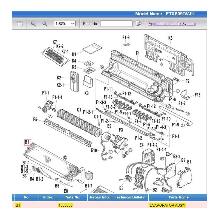Select the E8 label in the diagram

click(66, 191)
